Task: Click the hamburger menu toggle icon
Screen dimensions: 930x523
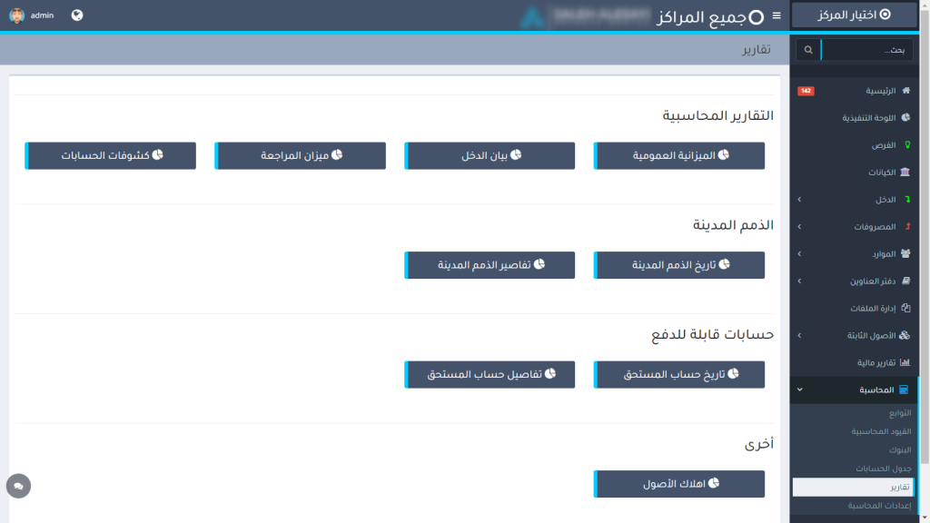Action: click(x=776, y=16)
